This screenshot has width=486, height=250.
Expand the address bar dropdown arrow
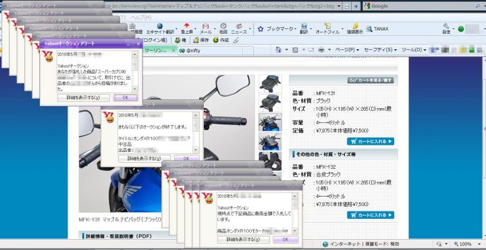point(338,6)
